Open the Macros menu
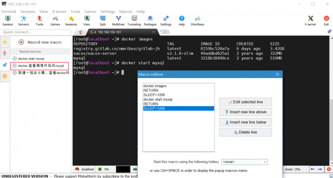The width and height of the screenshot is (333, 178). (126, 11)
